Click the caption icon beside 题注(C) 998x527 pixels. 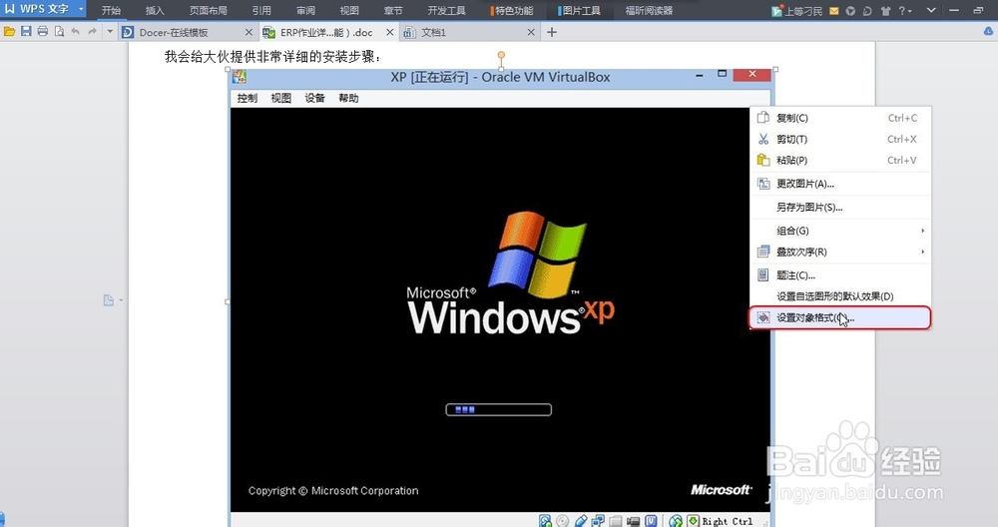tap(763, 274)
